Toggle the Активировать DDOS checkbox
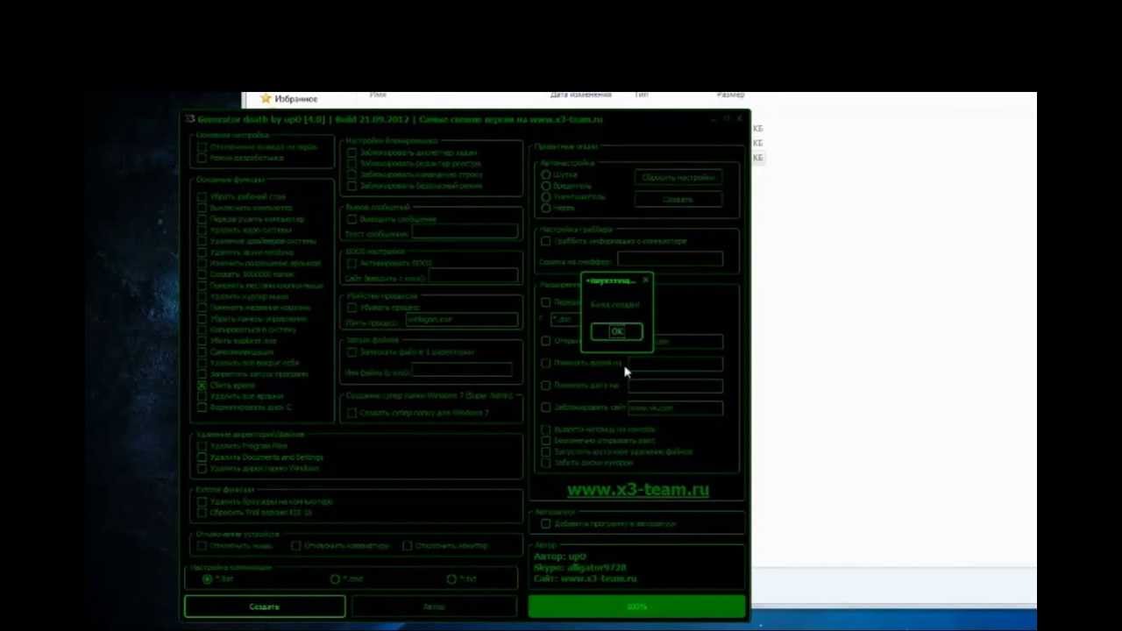Image resolution: width=1122 pixels, height=631 pixels. (352, 263)
